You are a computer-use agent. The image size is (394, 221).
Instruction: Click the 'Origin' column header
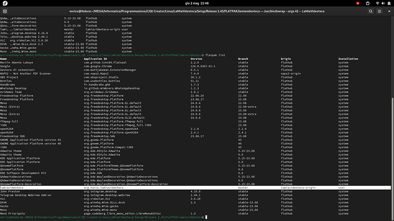click(286, 59)
